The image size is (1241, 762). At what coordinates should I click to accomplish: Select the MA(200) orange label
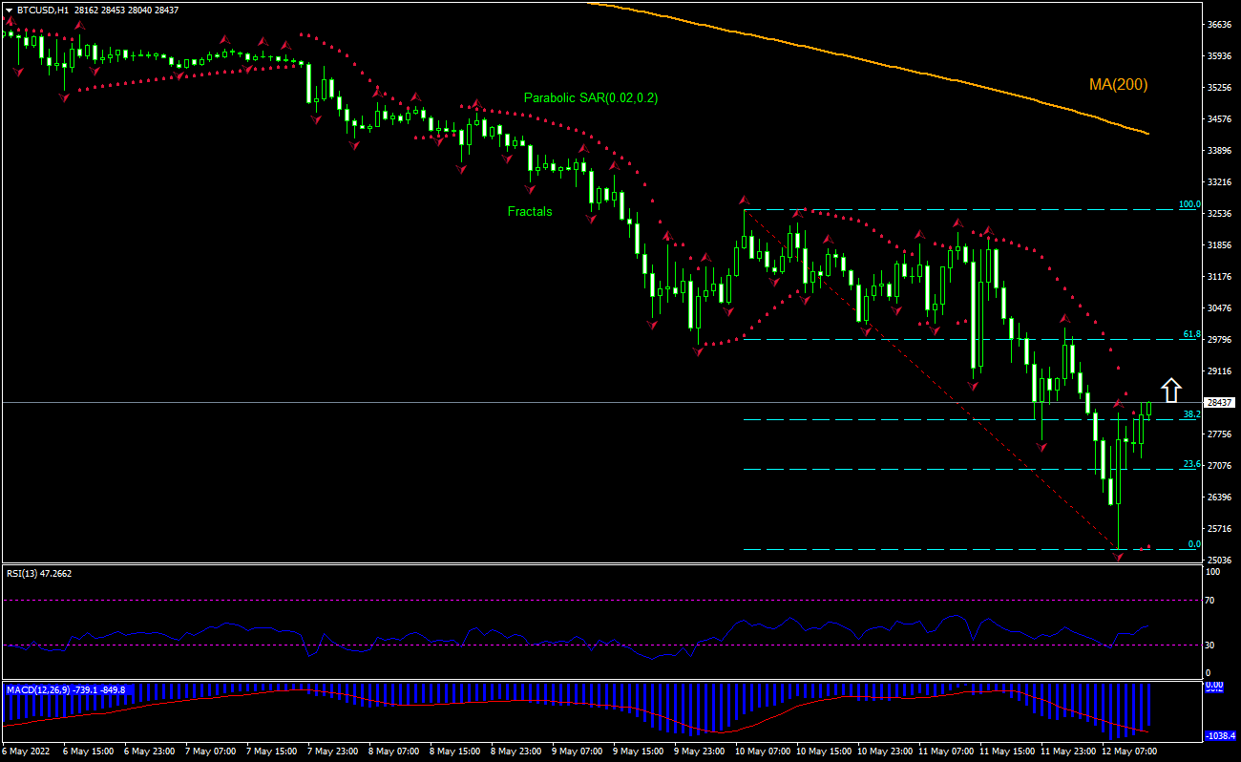pyautogui.click(x=1118, y=85)
